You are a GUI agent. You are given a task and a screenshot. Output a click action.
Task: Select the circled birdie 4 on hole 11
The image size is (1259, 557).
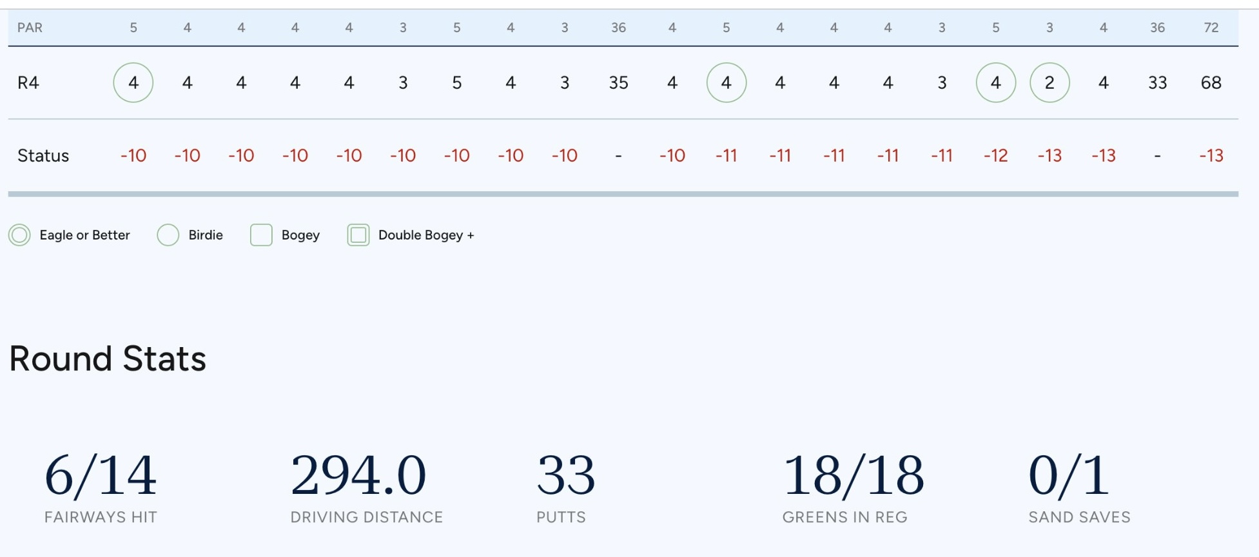(727, 82)
